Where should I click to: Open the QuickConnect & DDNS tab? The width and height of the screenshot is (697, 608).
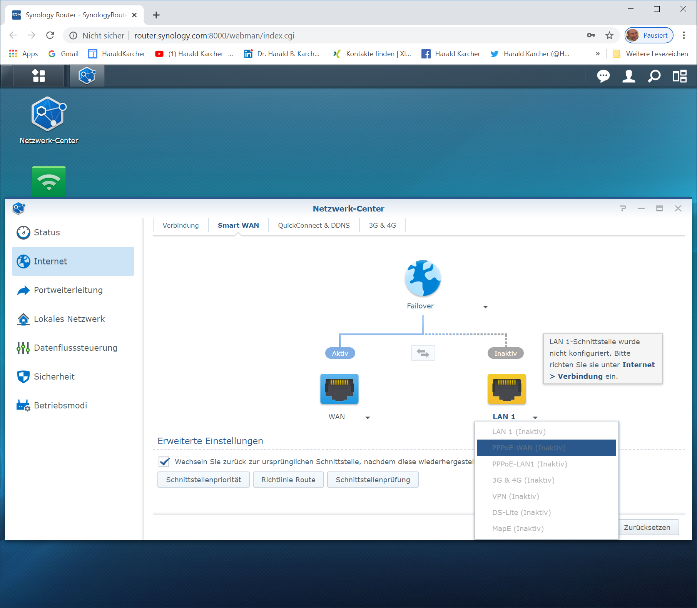click(x=314, y=225)
